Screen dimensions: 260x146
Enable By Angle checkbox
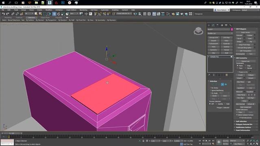(211, 93)
